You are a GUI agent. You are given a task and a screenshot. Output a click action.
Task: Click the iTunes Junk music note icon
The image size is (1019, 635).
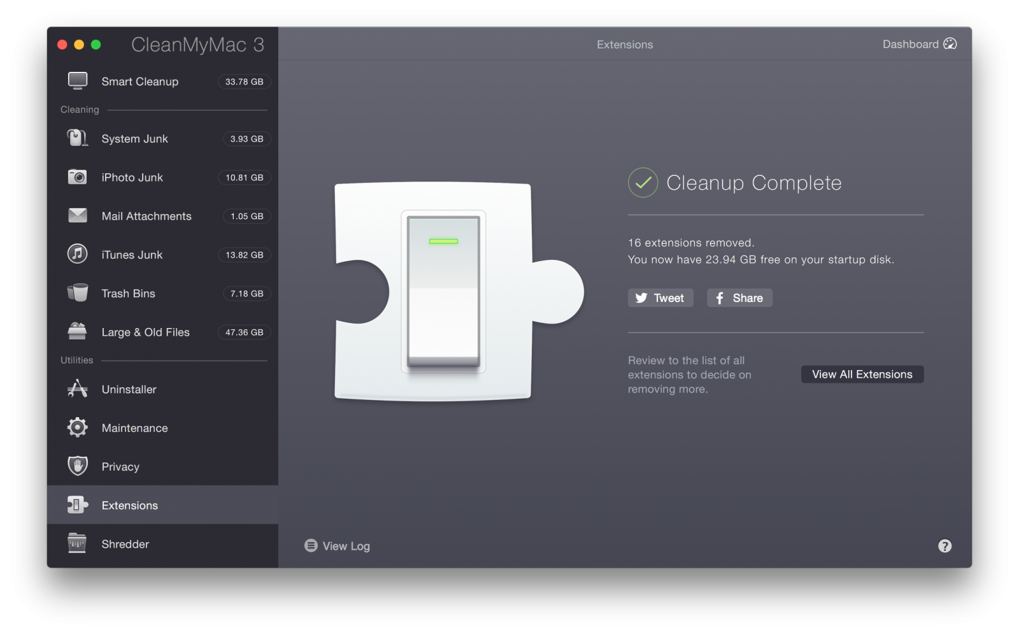point(78,254)
